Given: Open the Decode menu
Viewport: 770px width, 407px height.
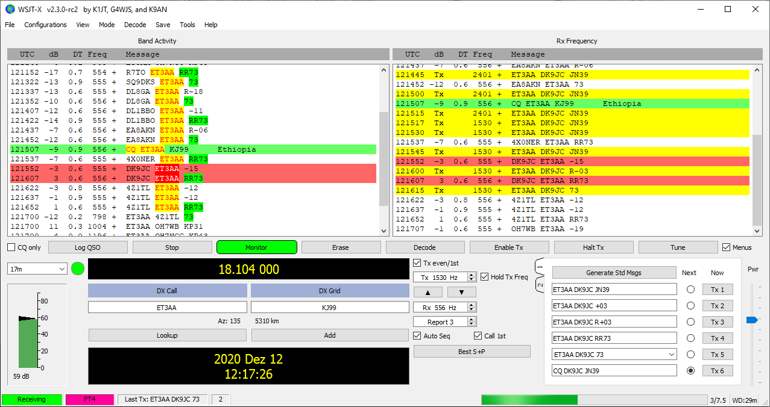Looking at the screenshot, I should click(x=135, y=25).
